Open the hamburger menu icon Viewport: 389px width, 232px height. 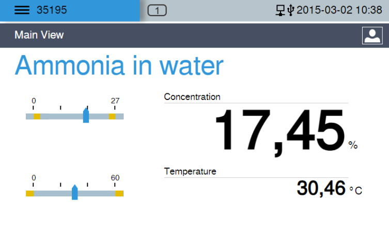click(x=22, y=10)
